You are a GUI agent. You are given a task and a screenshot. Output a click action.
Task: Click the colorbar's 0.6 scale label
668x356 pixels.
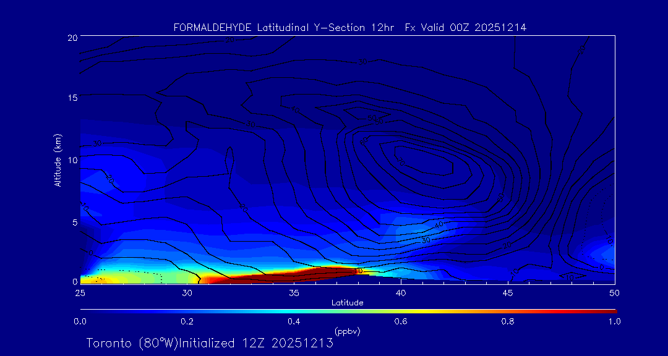point(401,321)
